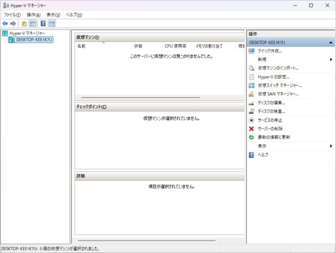Click the 仮想 SAN マネージャー icon
The height and width of the screenshot is (253, 336).
[x=251, y=94]
